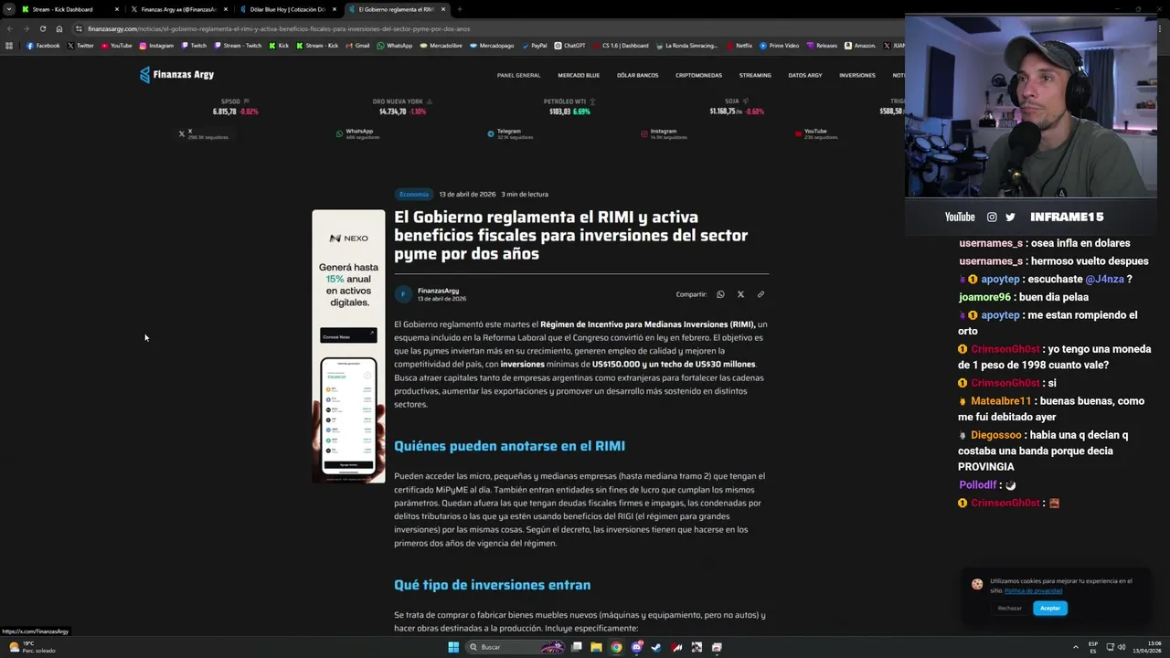Switch to Stream - Kick Dashboard tab

(x=69, y=9)
